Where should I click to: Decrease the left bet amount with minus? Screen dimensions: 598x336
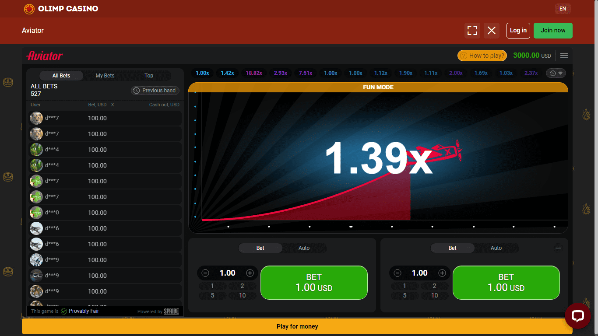pos(205,273)
